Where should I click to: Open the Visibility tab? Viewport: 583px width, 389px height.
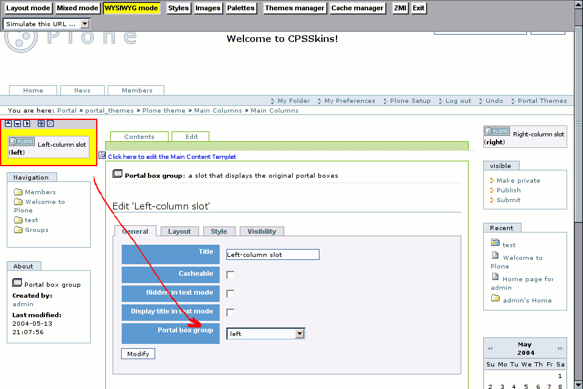coord(262,231)
